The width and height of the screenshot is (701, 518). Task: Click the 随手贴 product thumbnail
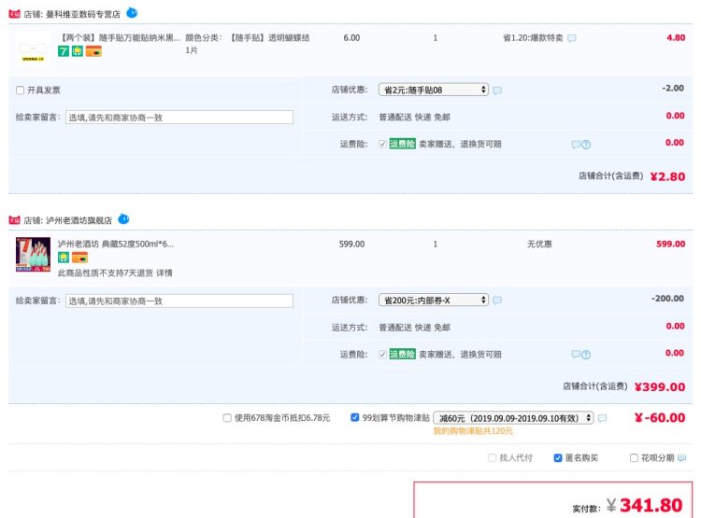pyautogui.click(x=33, y=49)
